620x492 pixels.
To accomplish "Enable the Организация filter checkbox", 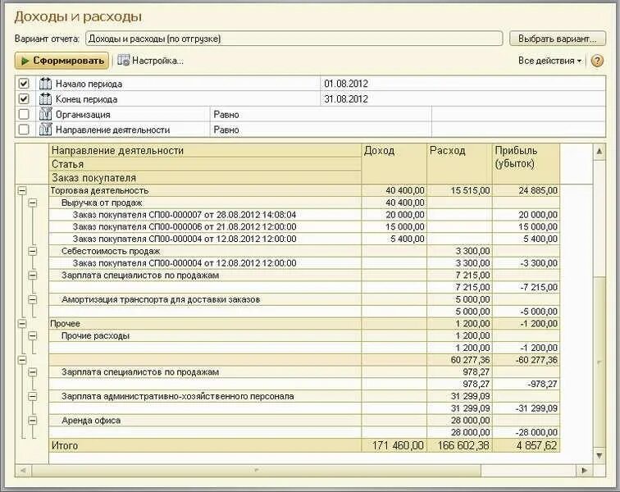I will (x=24, y=114).
